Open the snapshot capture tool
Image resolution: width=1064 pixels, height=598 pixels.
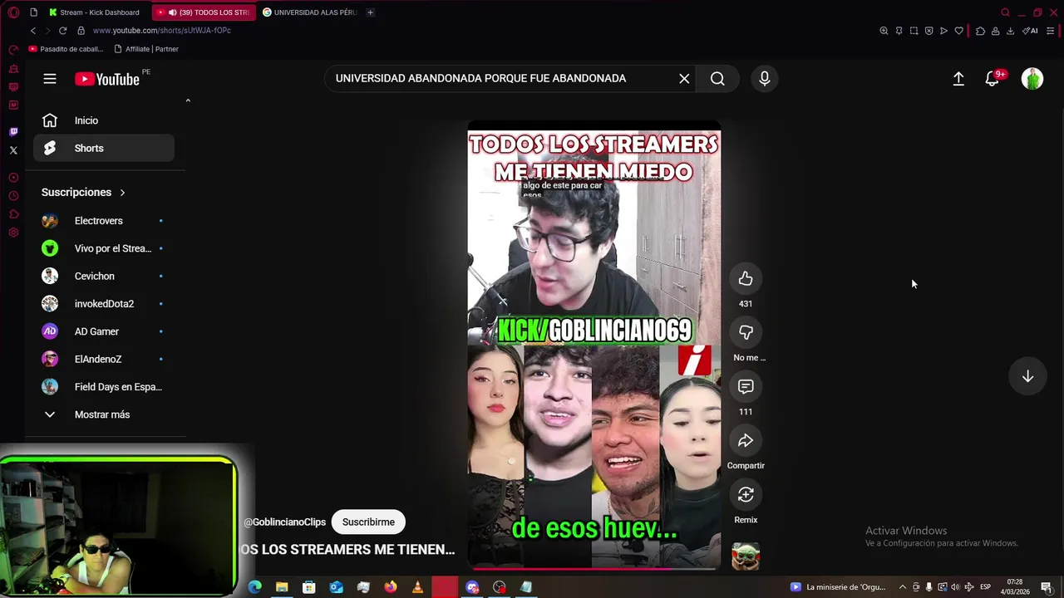[914, 31]
